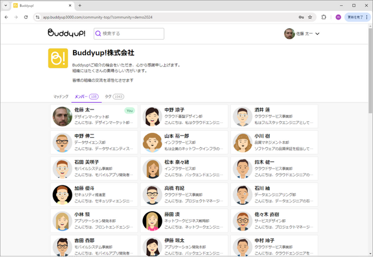Click the yellow Buddyup! company logo
The height and width of the screenshot is (257, 373).
[x=58, y=59]
